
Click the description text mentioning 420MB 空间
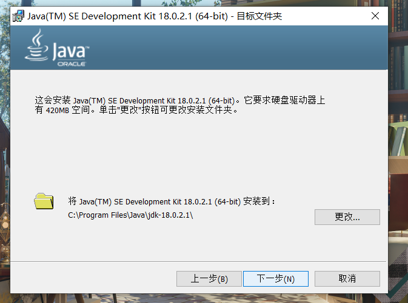(180, 105)
